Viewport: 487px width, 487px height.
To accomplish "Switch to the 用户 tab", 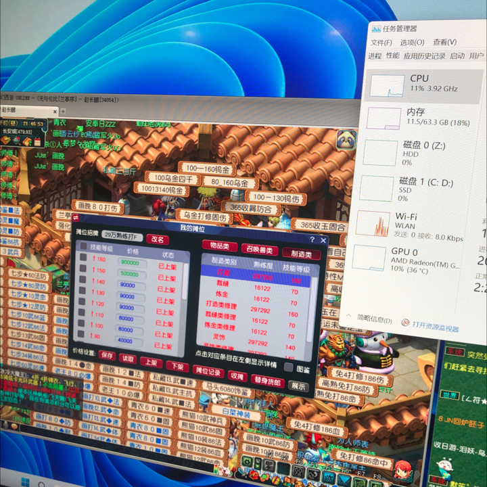I will click(476, 56).
